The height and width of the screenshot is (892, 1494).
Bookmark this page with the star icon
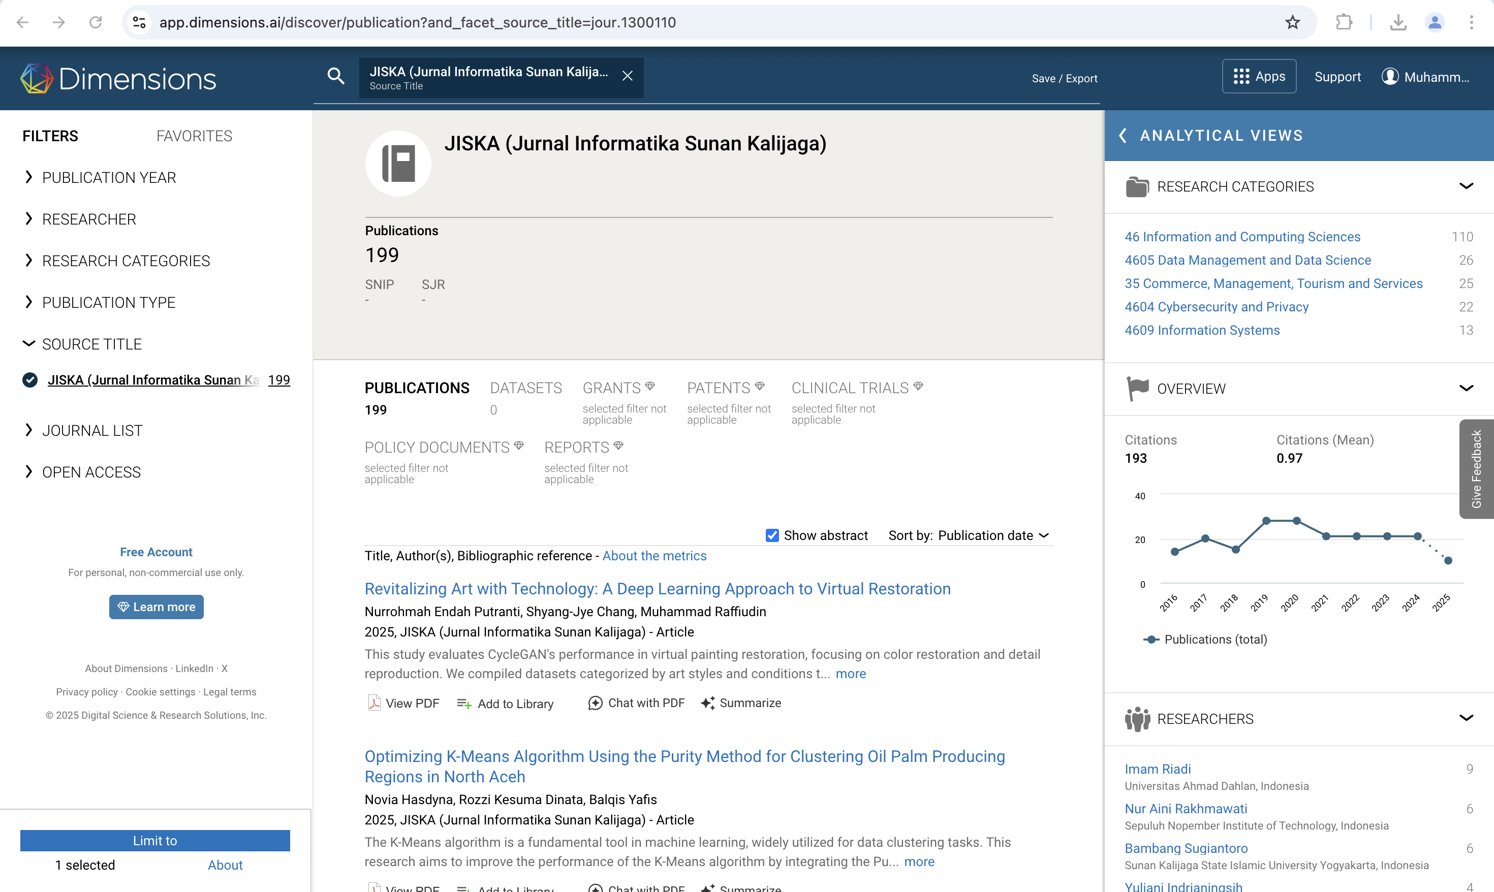pos(1292,23)
